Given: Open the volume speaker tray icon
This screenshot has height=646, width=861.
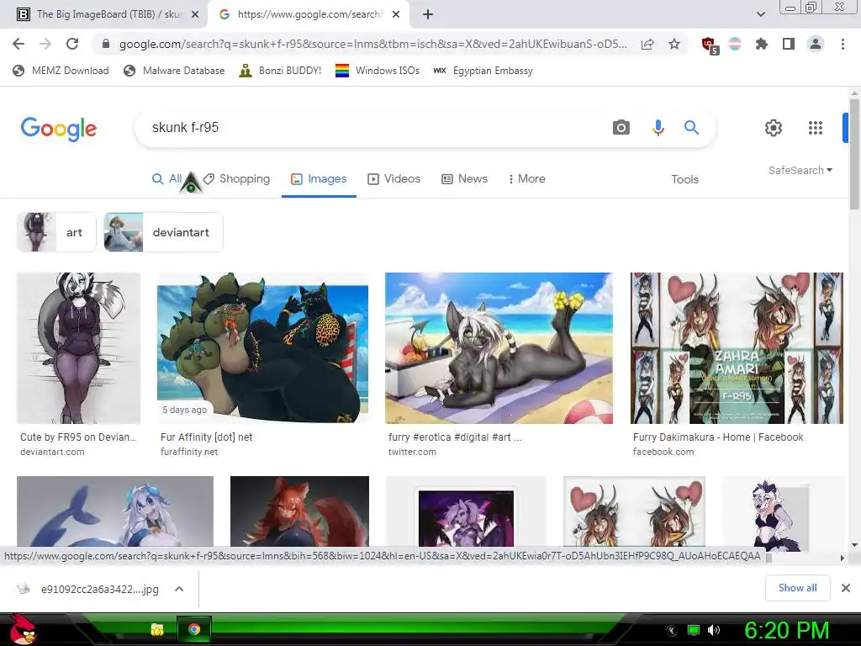Looking at the screenshot, I should [714, 630].
